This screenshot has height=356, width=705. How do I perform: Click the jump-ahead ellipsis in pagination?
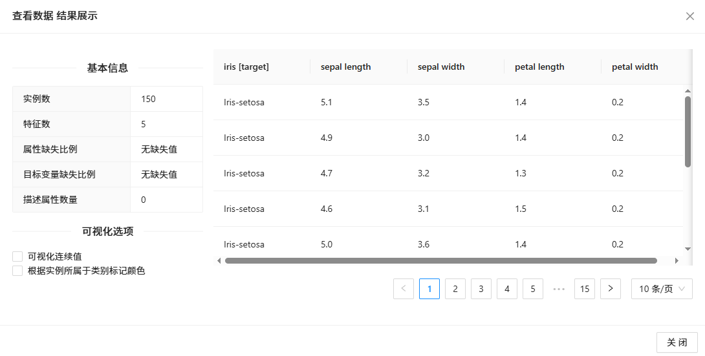[x=559, y=289]
